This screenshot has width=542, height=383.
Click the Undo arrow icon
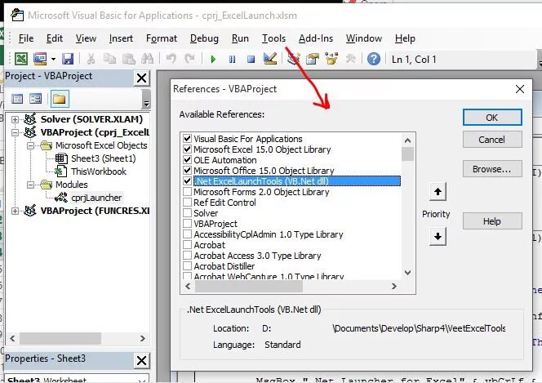pyautogui.click(x=171, y=59)
